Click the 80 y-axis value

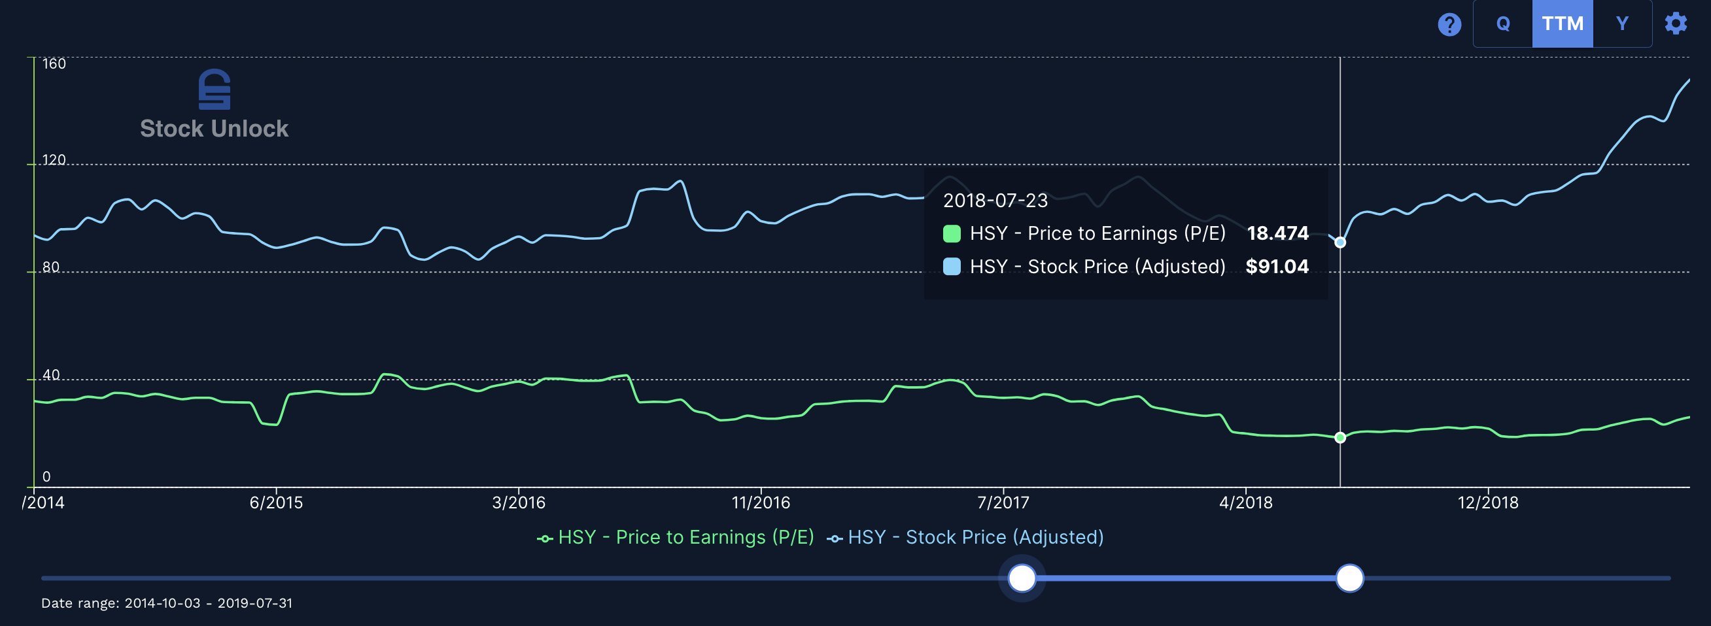(x=51, y=267)
